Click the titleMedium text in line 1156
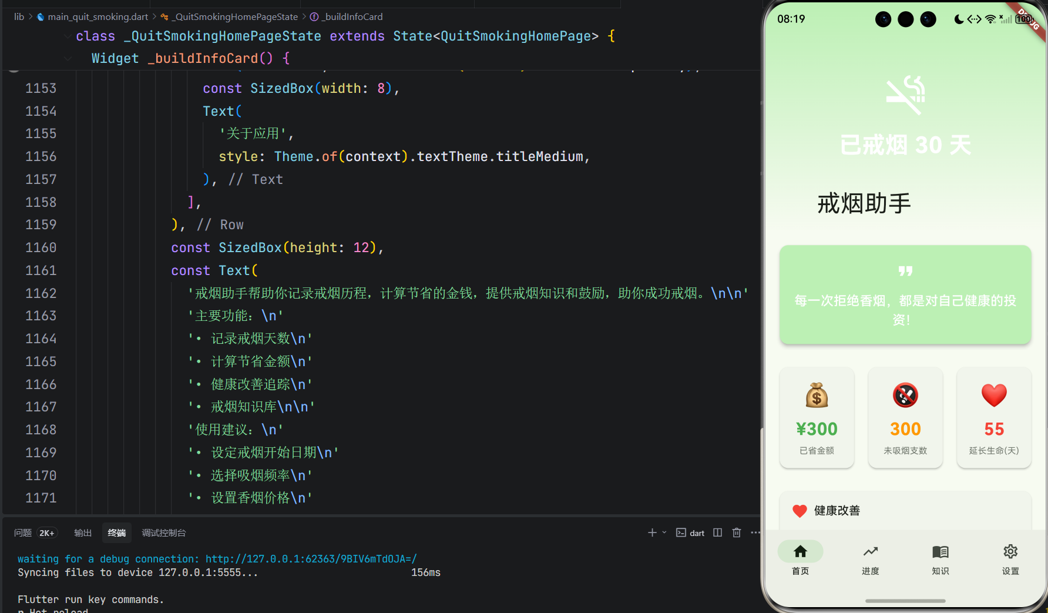 539,156
